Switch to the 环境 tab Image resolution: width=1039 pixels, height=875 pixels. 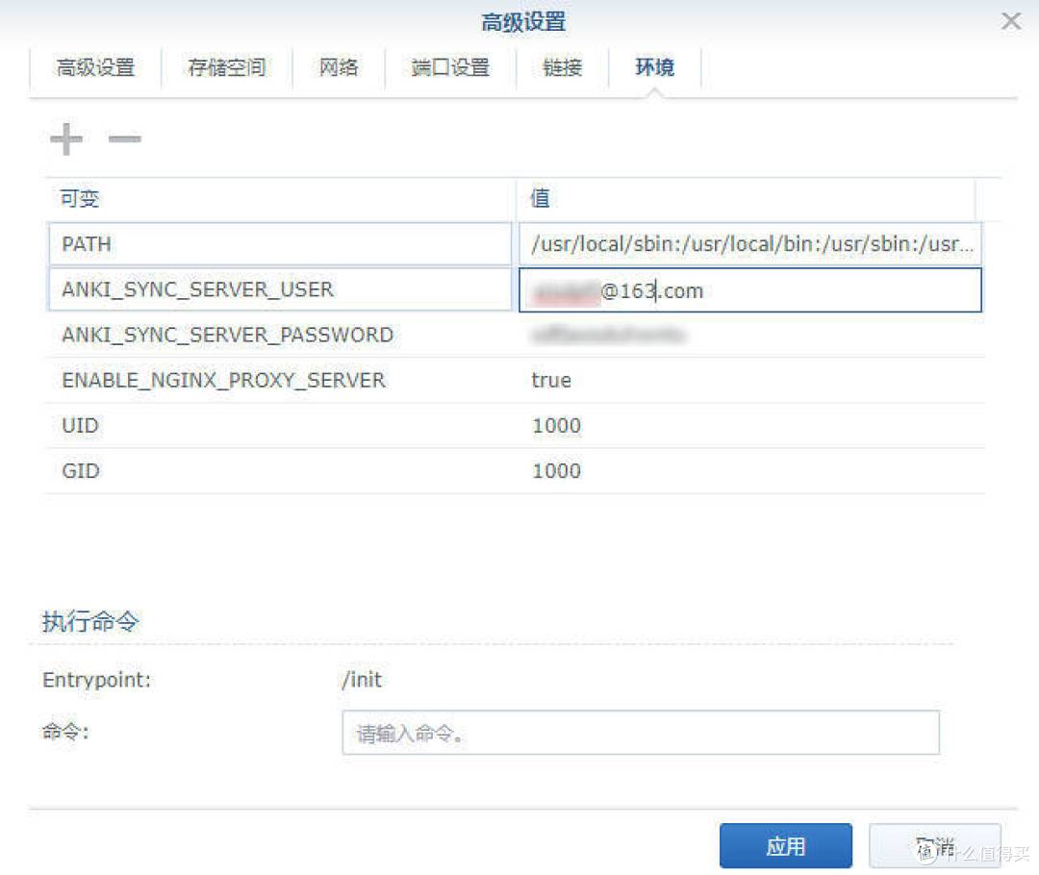[654, 67]
